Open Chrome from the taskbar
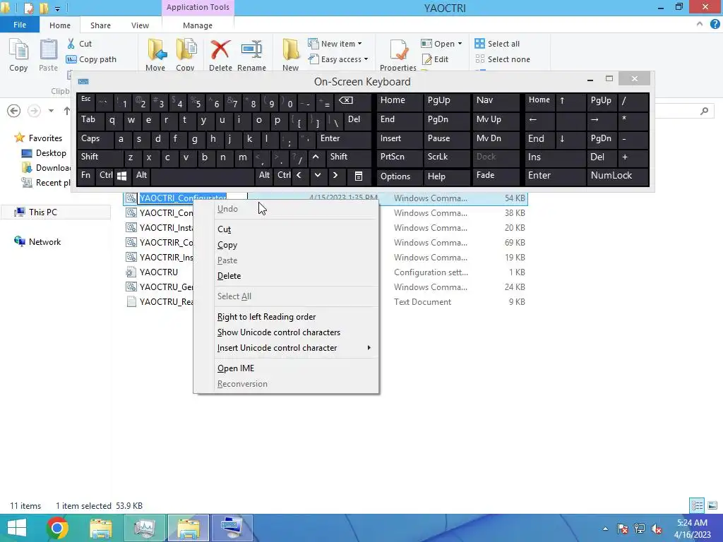The width and height of the screenshot is (723, 542). (x=57, y=528)
